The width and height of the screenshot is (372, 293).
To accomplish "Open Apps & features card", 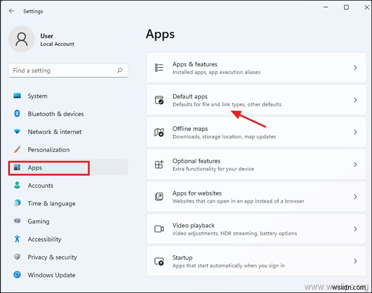I will (x=256, y=68).
